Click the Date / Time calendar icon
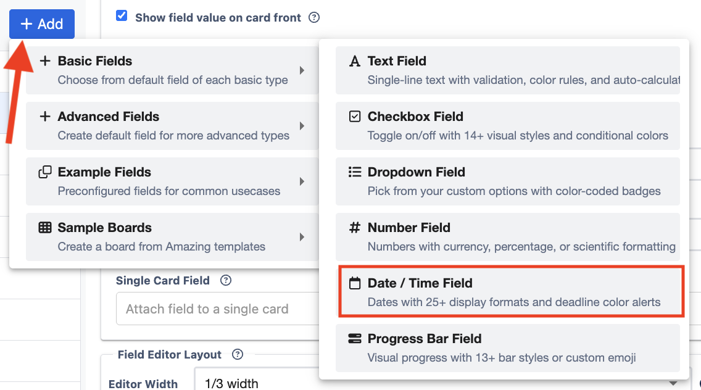 [354, 283]
